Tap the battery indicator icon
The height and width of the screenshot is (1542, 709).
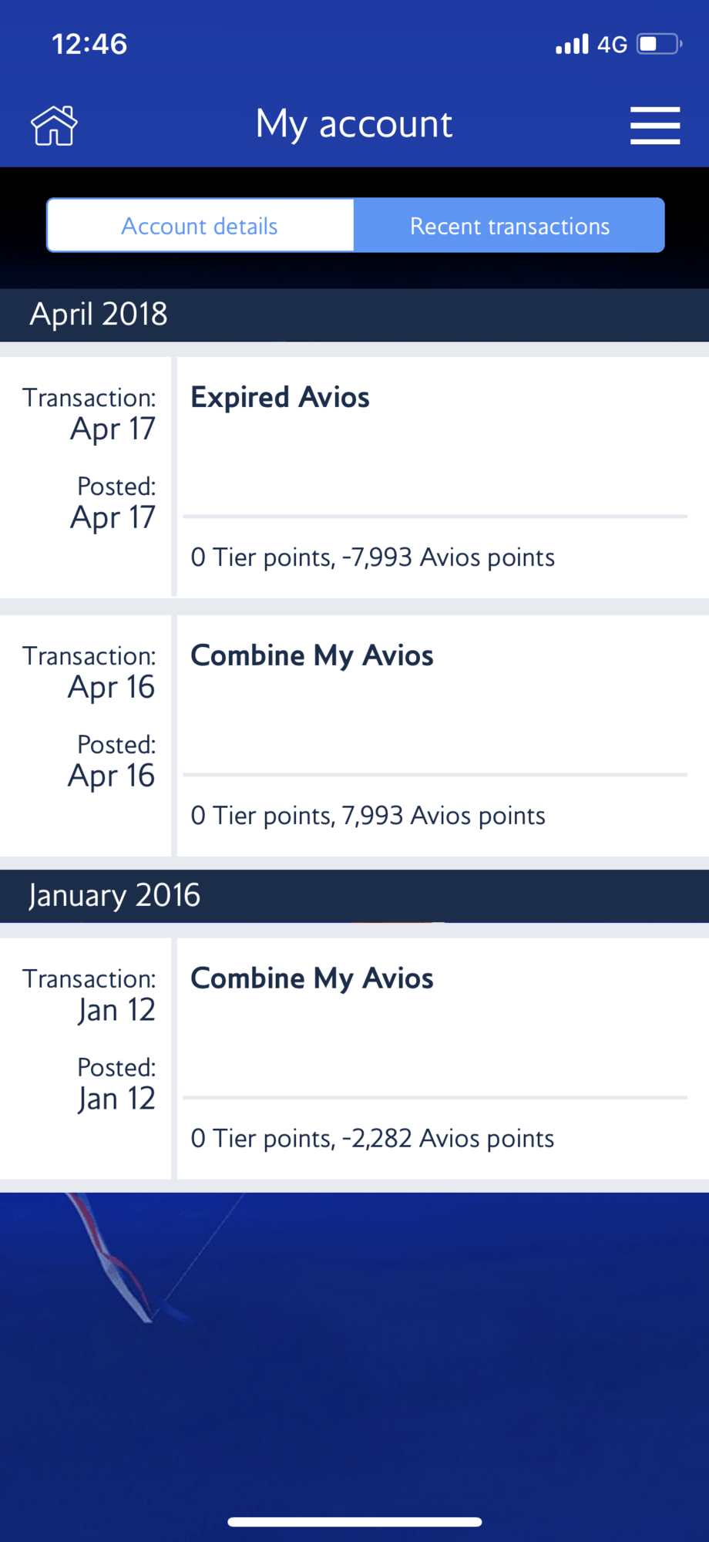[x=659, y=44]
